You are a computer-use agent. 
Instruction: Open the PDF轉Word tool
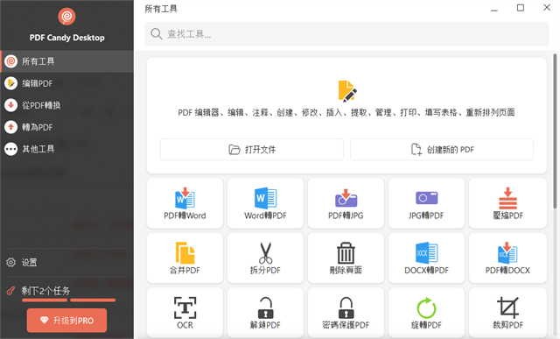click(x=185, y=203)
